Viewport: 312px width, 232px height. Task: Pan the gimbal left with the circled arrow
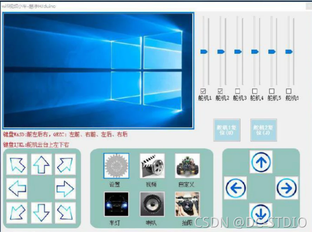[x=235, y=188]
